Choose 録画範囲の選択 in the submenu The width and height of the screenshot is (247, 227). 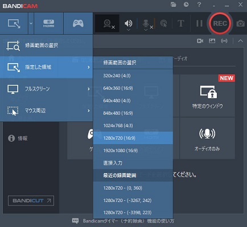(x=133, y=62)
